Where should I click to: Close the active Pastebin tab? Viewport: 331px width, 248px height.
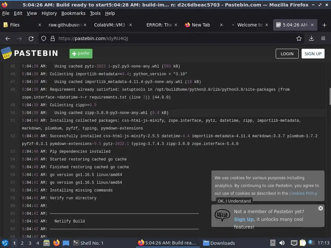click(x=312, y=25)
